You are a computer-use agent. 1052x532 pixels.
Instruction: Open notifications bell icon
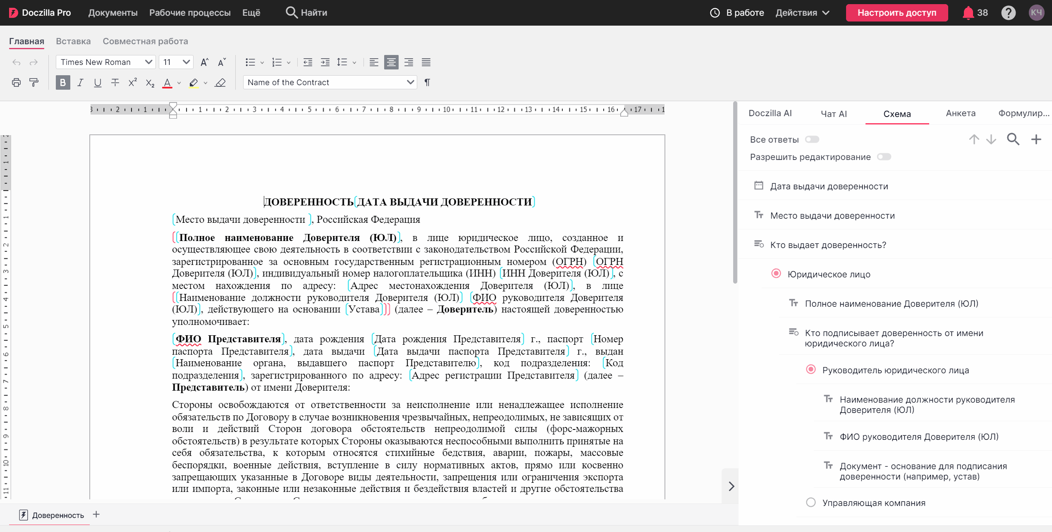pos(968,13)
